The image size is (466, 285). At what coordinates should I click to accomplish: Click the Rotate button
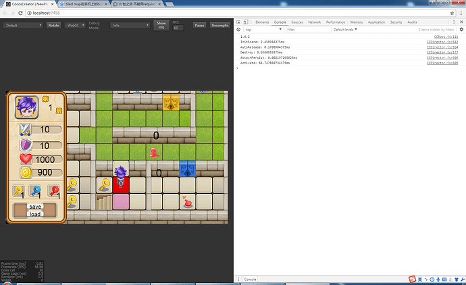pyautogui.click(x=53, y=25)
